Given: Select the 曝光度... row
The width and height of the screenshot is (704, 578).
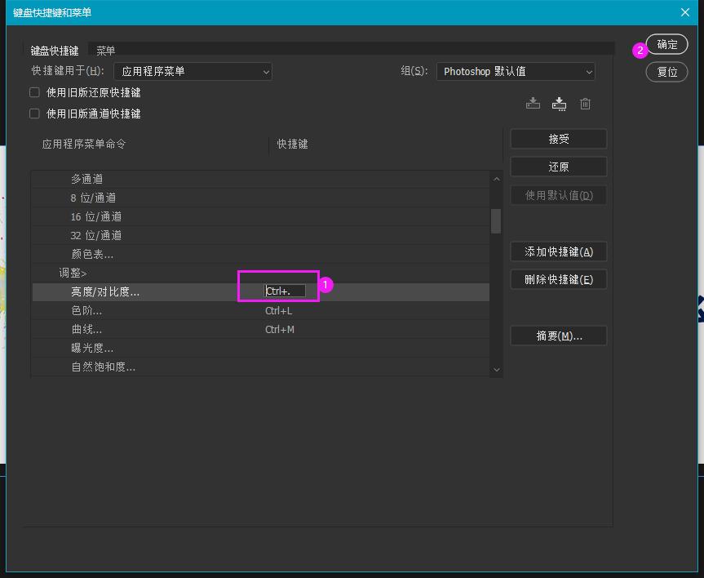Looking at the screenshot, I should pyautogui.click(x=261, y=349).
